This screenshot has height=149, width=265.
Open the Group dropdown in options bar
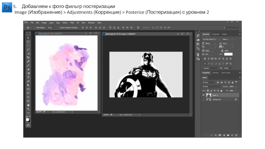click(x=51, y=27)
